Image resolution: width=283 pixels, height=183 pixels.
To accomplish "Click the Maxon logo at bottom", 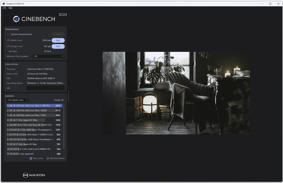I will coord(34,175).
